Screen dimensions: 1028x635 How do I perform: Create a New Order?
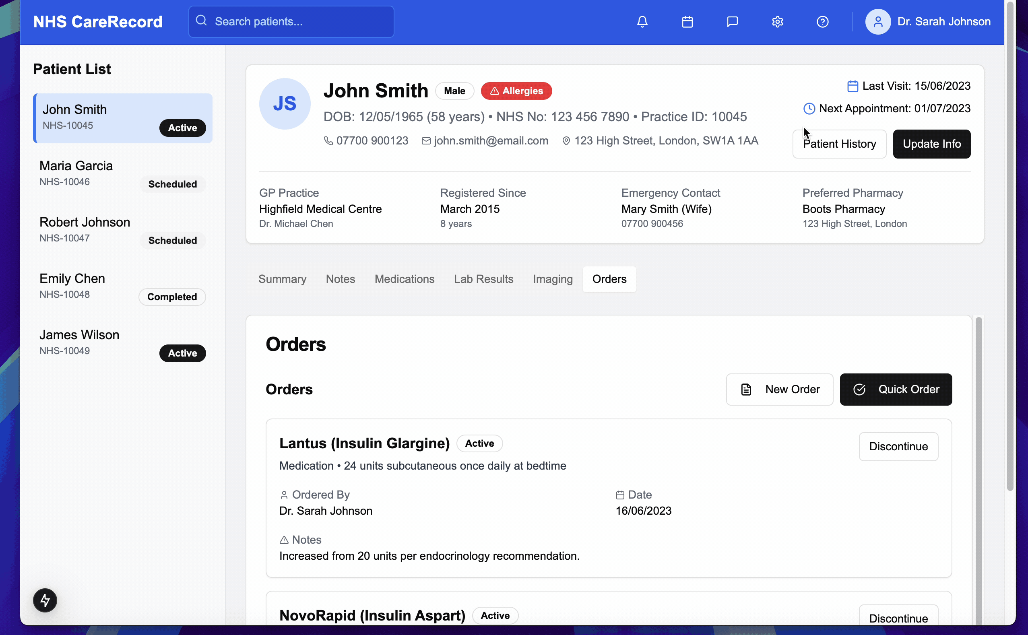[x=779, y=389]
